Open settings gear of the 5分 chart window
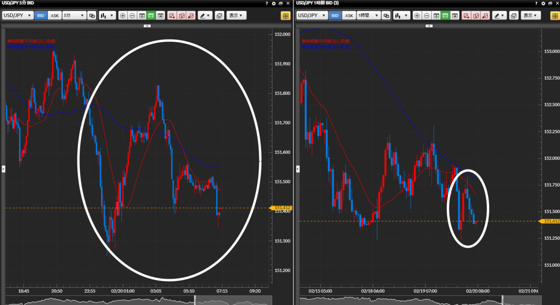The image size is (560, 305). point(274,3)
